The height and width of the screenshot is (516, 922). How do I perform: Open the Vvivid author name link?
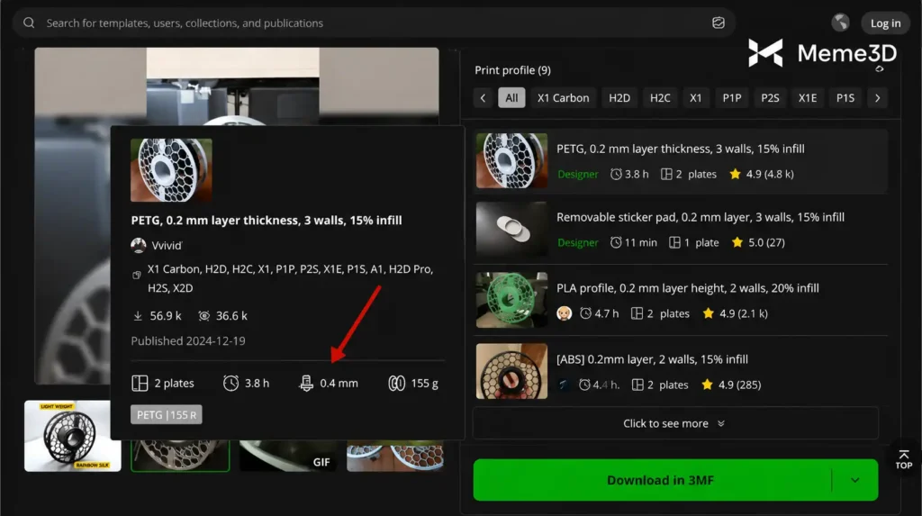coord(167,245)
